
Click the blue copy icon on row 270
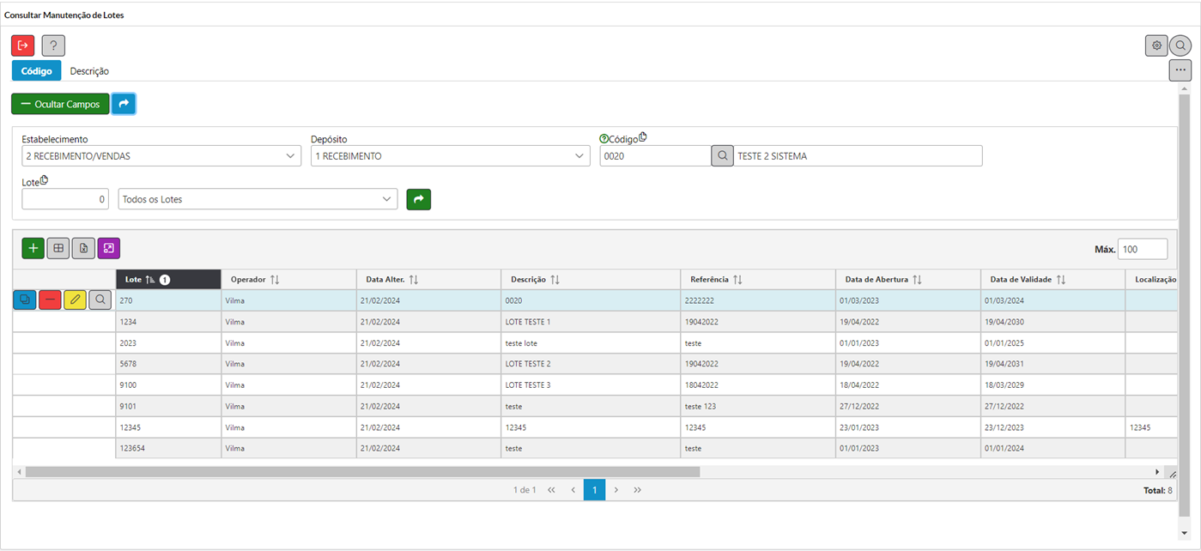(25, 300)
